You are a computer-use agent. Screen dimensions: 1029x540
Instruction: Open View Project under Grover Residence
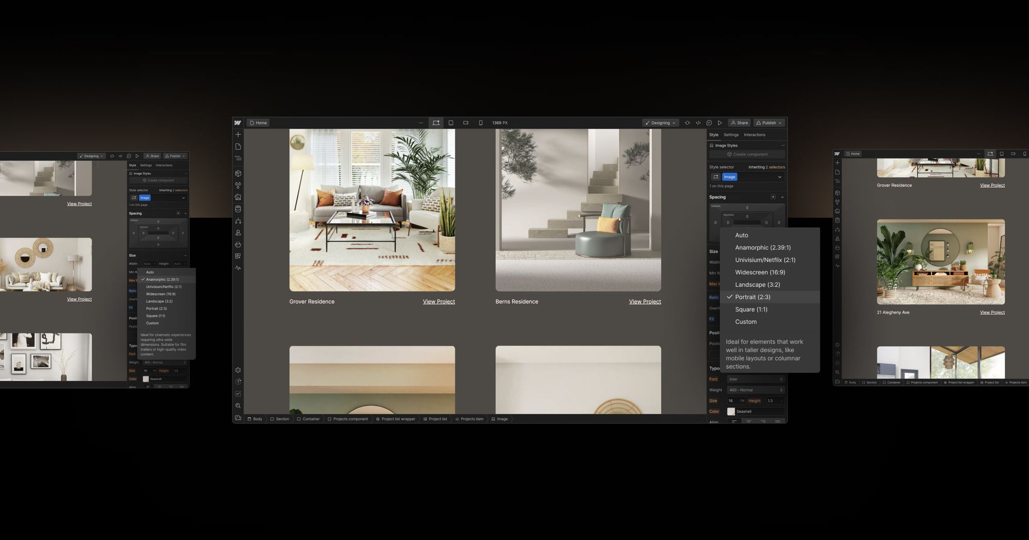click(x=439, y=301)
